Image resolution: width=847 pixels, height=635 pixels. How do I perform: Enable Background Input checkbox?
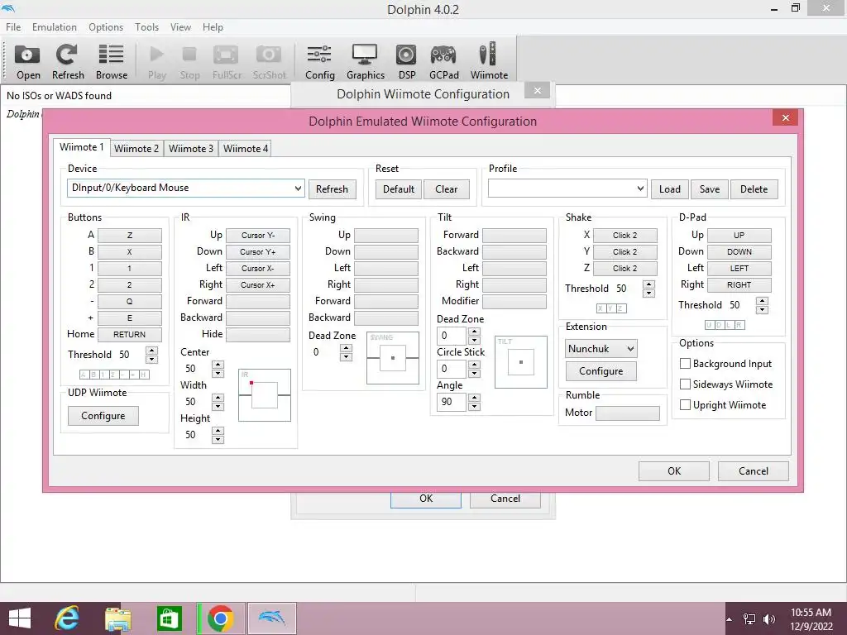coord(685,364)
